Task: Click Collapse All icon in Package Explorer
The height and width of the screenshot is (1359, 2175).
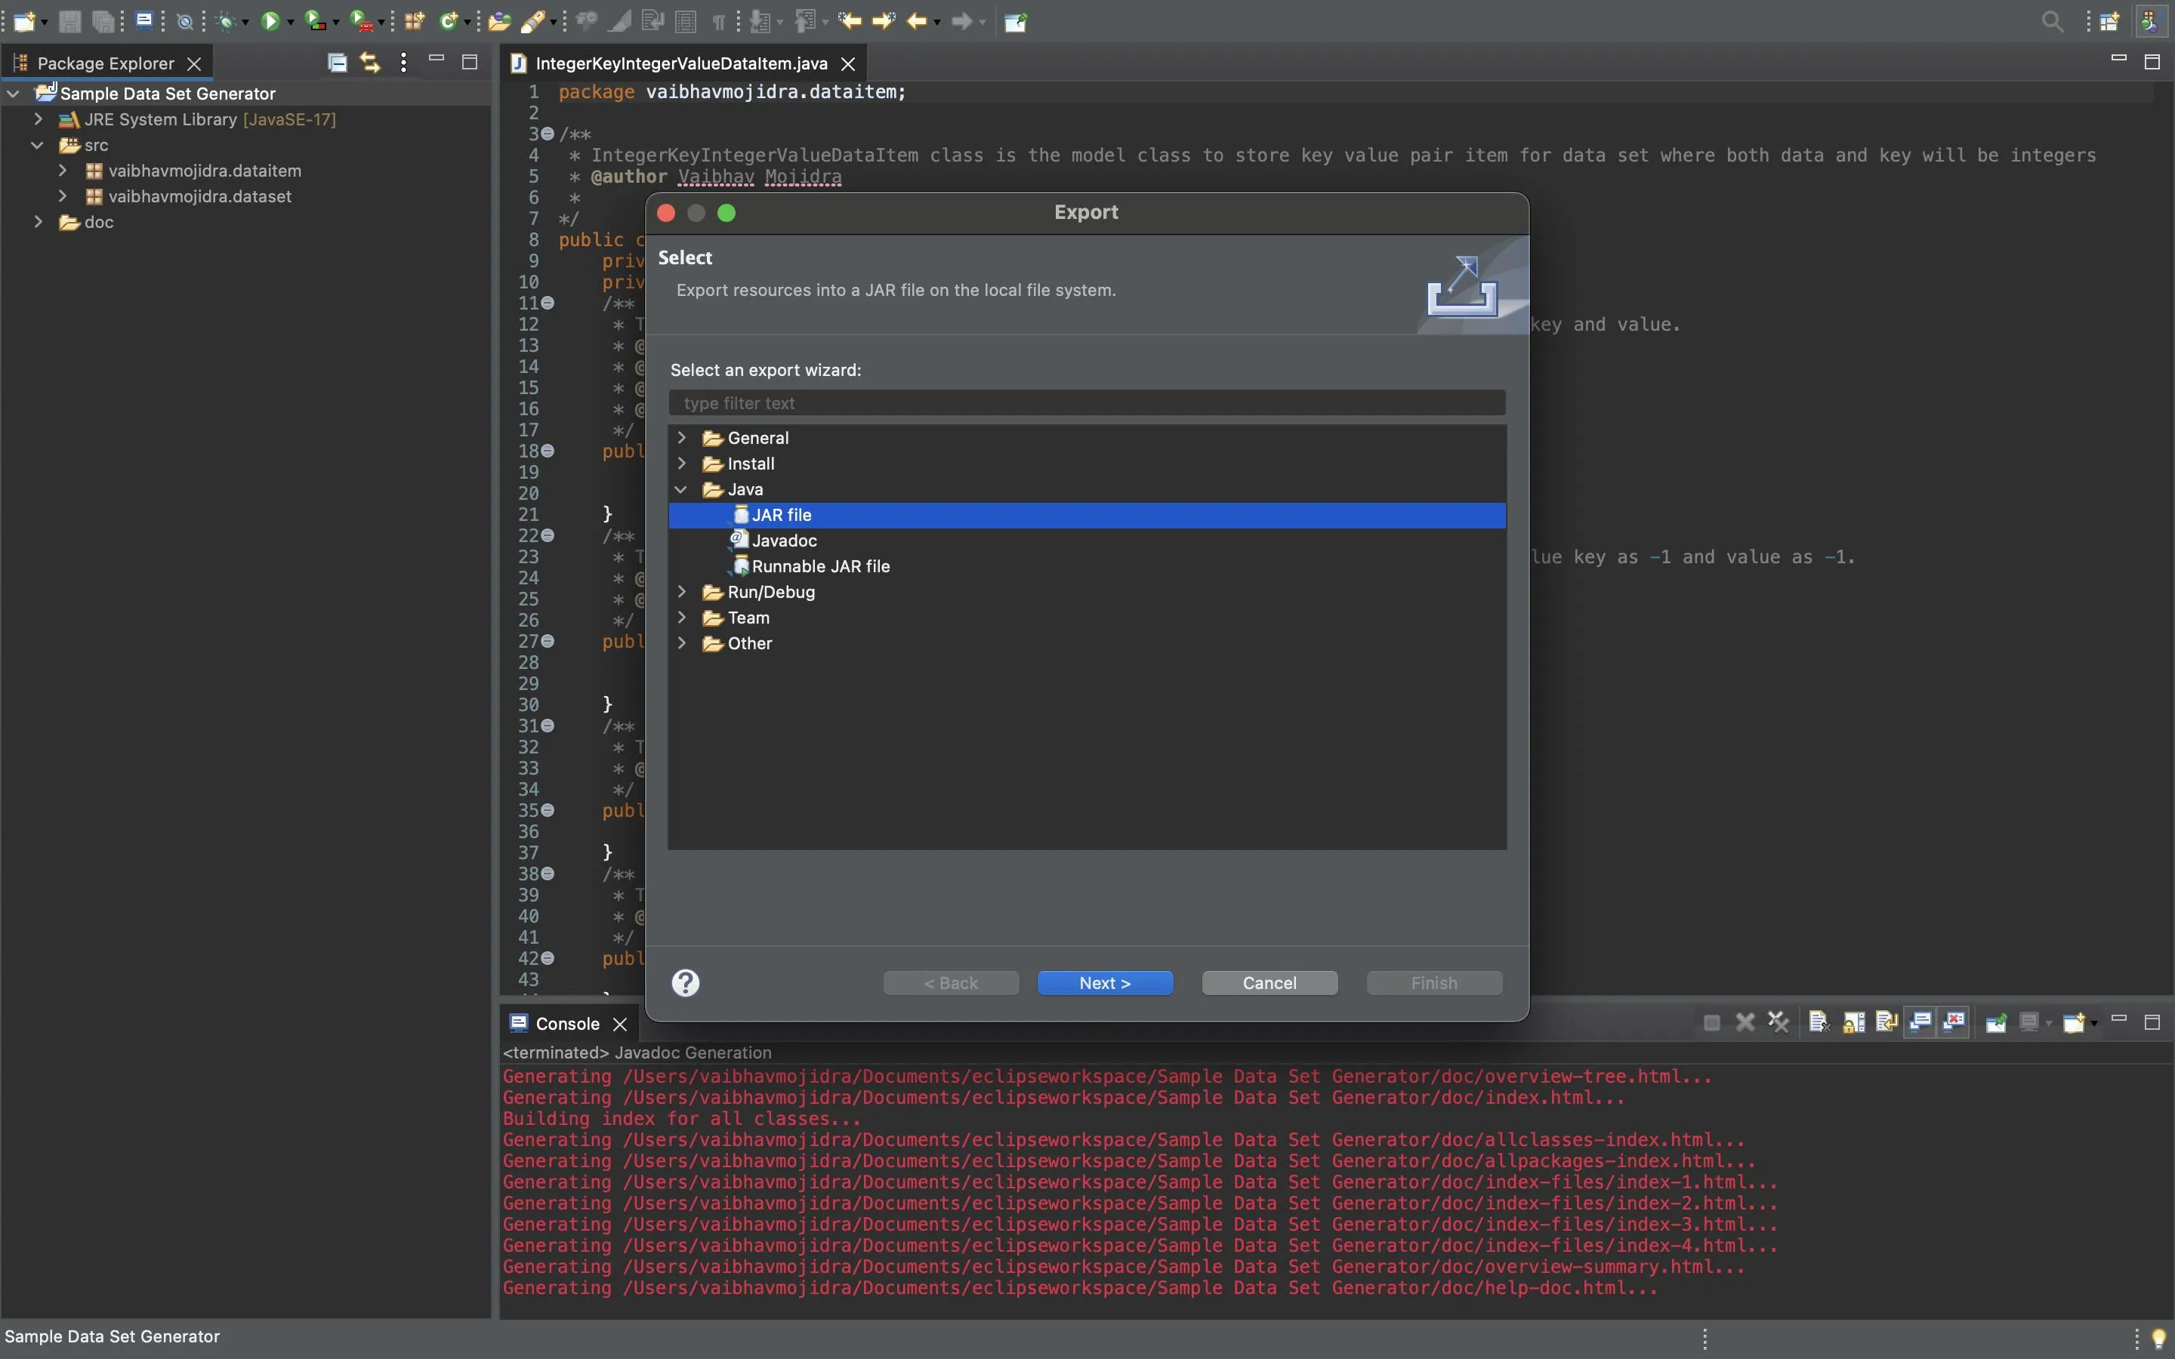Action: [x=337, y=62]
